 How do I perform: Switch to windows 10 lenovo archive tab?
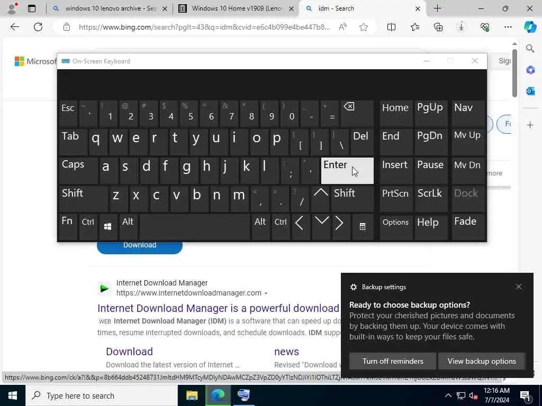(x=111, y=8)
